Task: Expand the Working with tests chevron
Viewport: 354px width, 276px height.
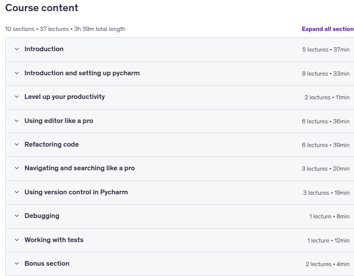Action: [17, 240]
